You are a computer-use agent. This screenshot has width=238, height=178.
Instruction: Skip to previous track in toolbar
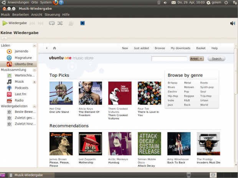click(x=32, y=23)
